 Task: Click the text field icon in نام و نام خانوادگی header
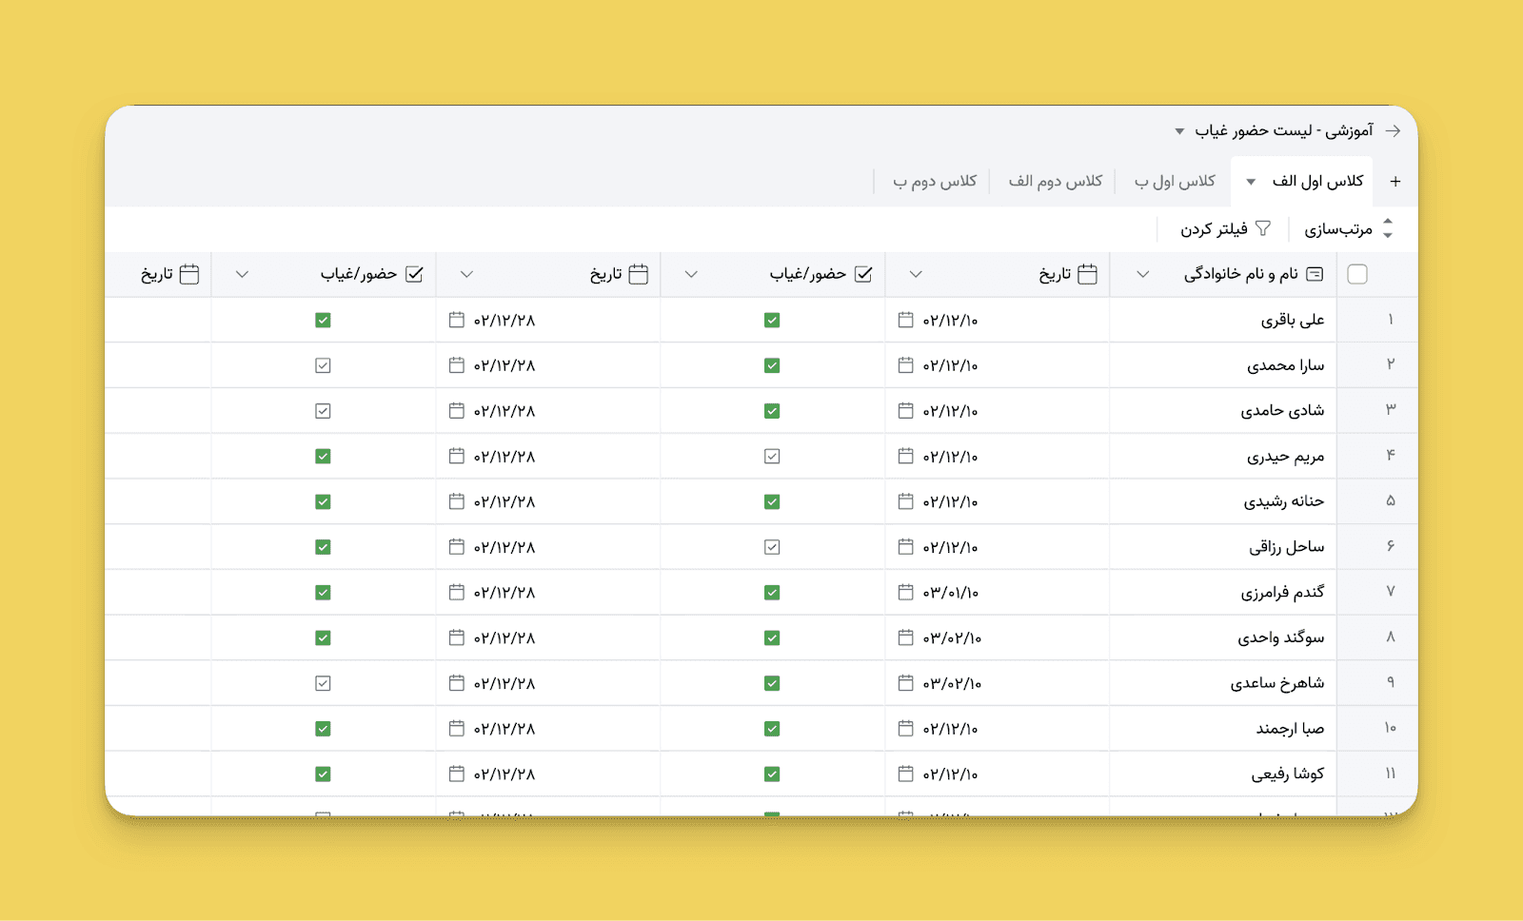tap(1315, 274)
